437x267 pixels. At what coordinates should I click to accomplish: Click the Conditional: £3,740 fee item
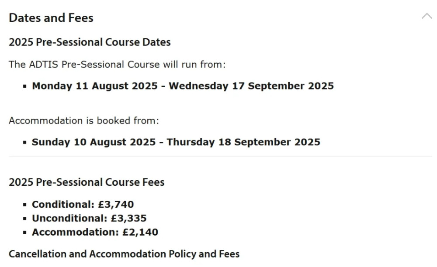point(83,205)
